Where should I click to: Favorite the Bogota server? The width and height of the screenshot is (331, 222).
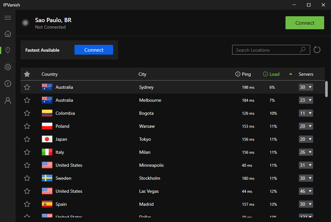click(x=27, y=113)
